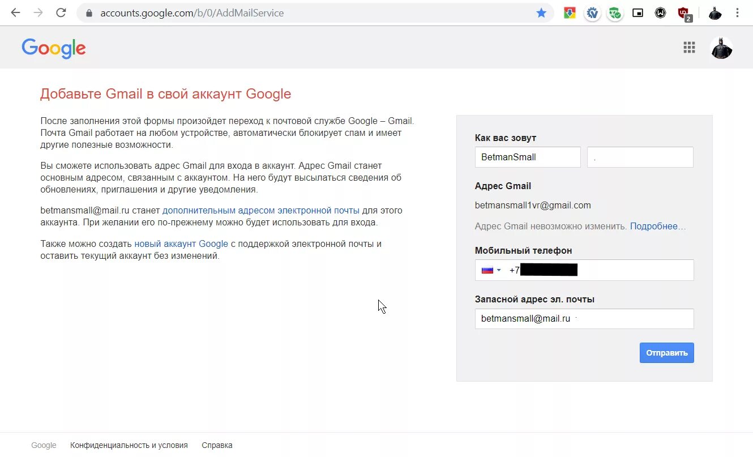Open the дополнительным адресом электронной почты link
753x457 pixels.
tap(261, 210)
